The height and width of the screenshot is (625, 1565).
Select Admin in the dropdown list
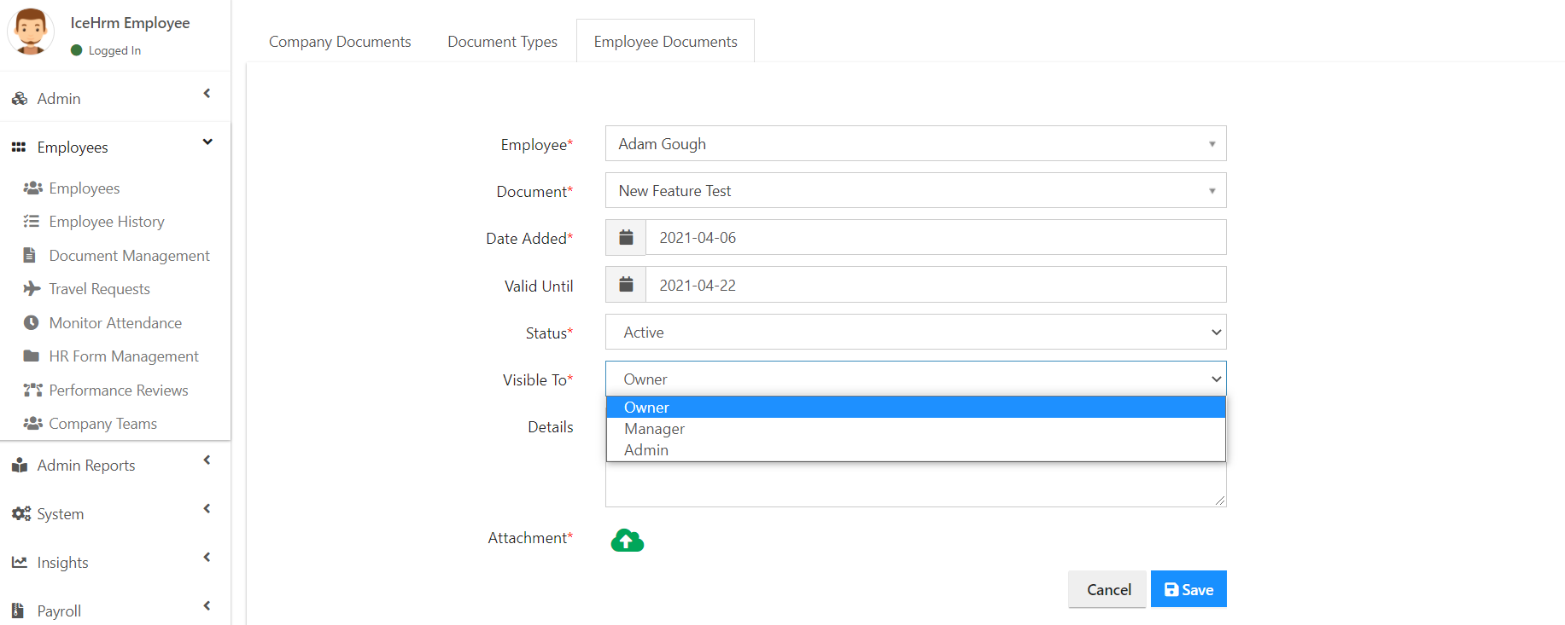[x=916, y=450]
